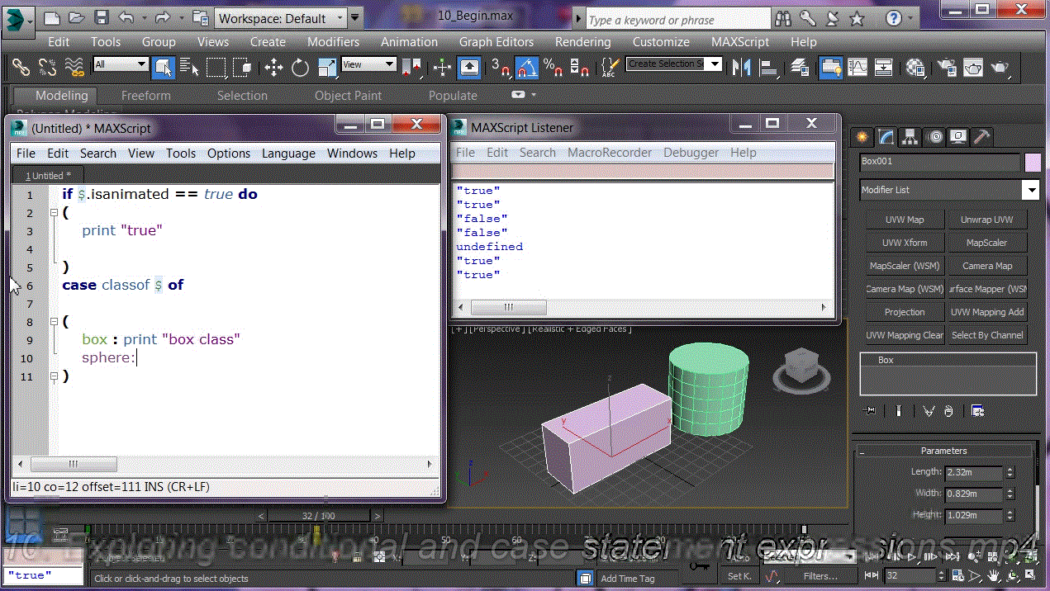1050x591 pixels.
Task: Toggle the Window/Crossing selection icon
Action: pos(242,67)
